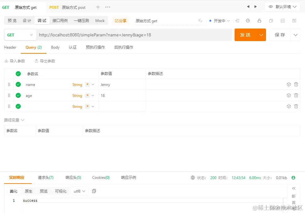Image resolution: width=305 pixels, height=213 pixels.
Task: Click the drag handle of age row
Action: pos(9,95)
